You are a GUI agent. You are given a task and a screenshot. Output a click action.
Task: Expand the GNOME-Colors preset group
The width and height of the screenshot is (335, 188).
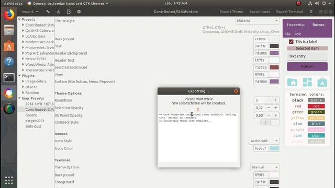pos(23,31)
